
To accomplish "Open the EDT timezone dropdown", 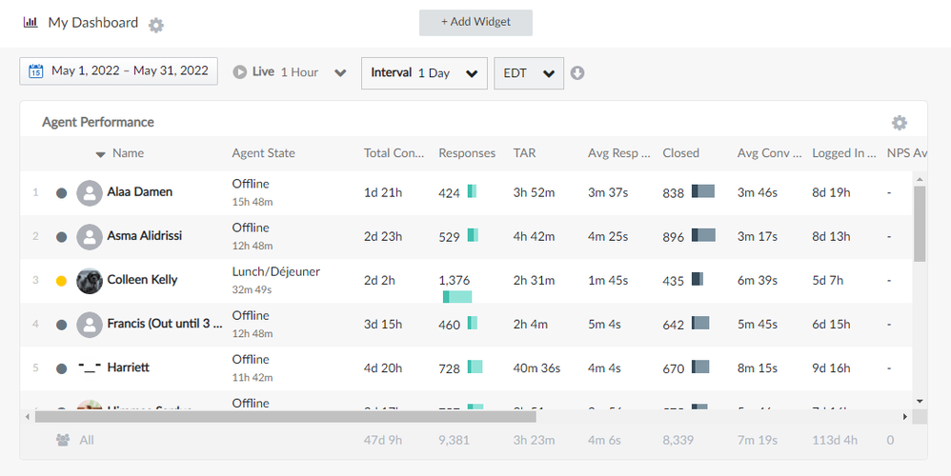I will tap(528, 73).
